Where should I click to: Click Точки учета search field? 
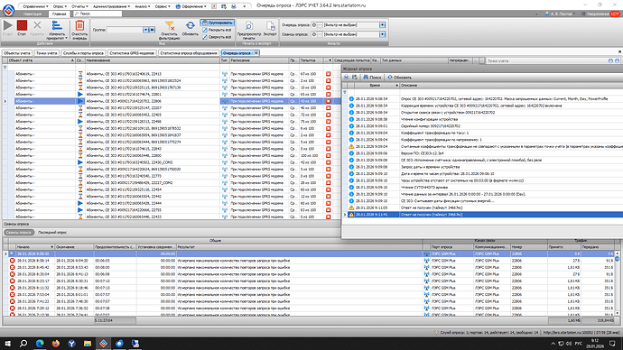point(547,60)
